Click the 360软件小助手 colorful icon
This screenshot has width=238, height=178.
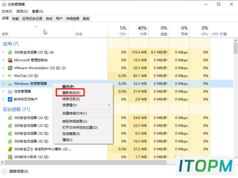(x=10, y=157)
